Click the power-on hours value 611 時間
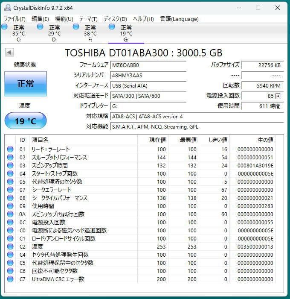This screenshot has height=299, width=290. pyautogui.click(x=263, y=106)
